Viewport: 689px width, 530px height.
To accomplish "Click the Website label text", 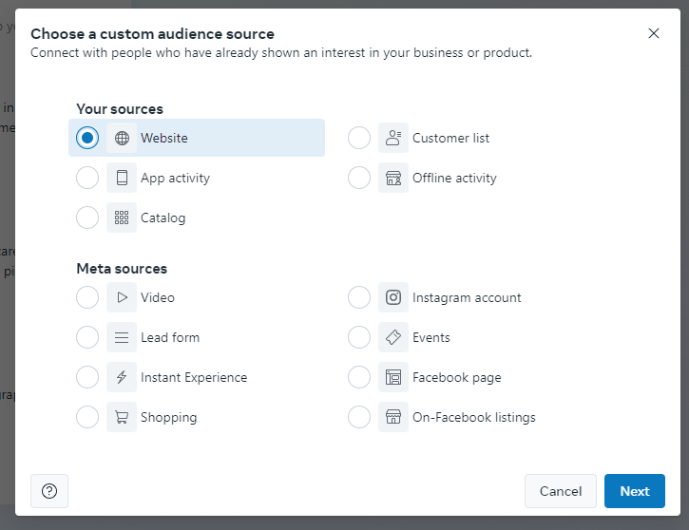I will [x=164, y=138].
